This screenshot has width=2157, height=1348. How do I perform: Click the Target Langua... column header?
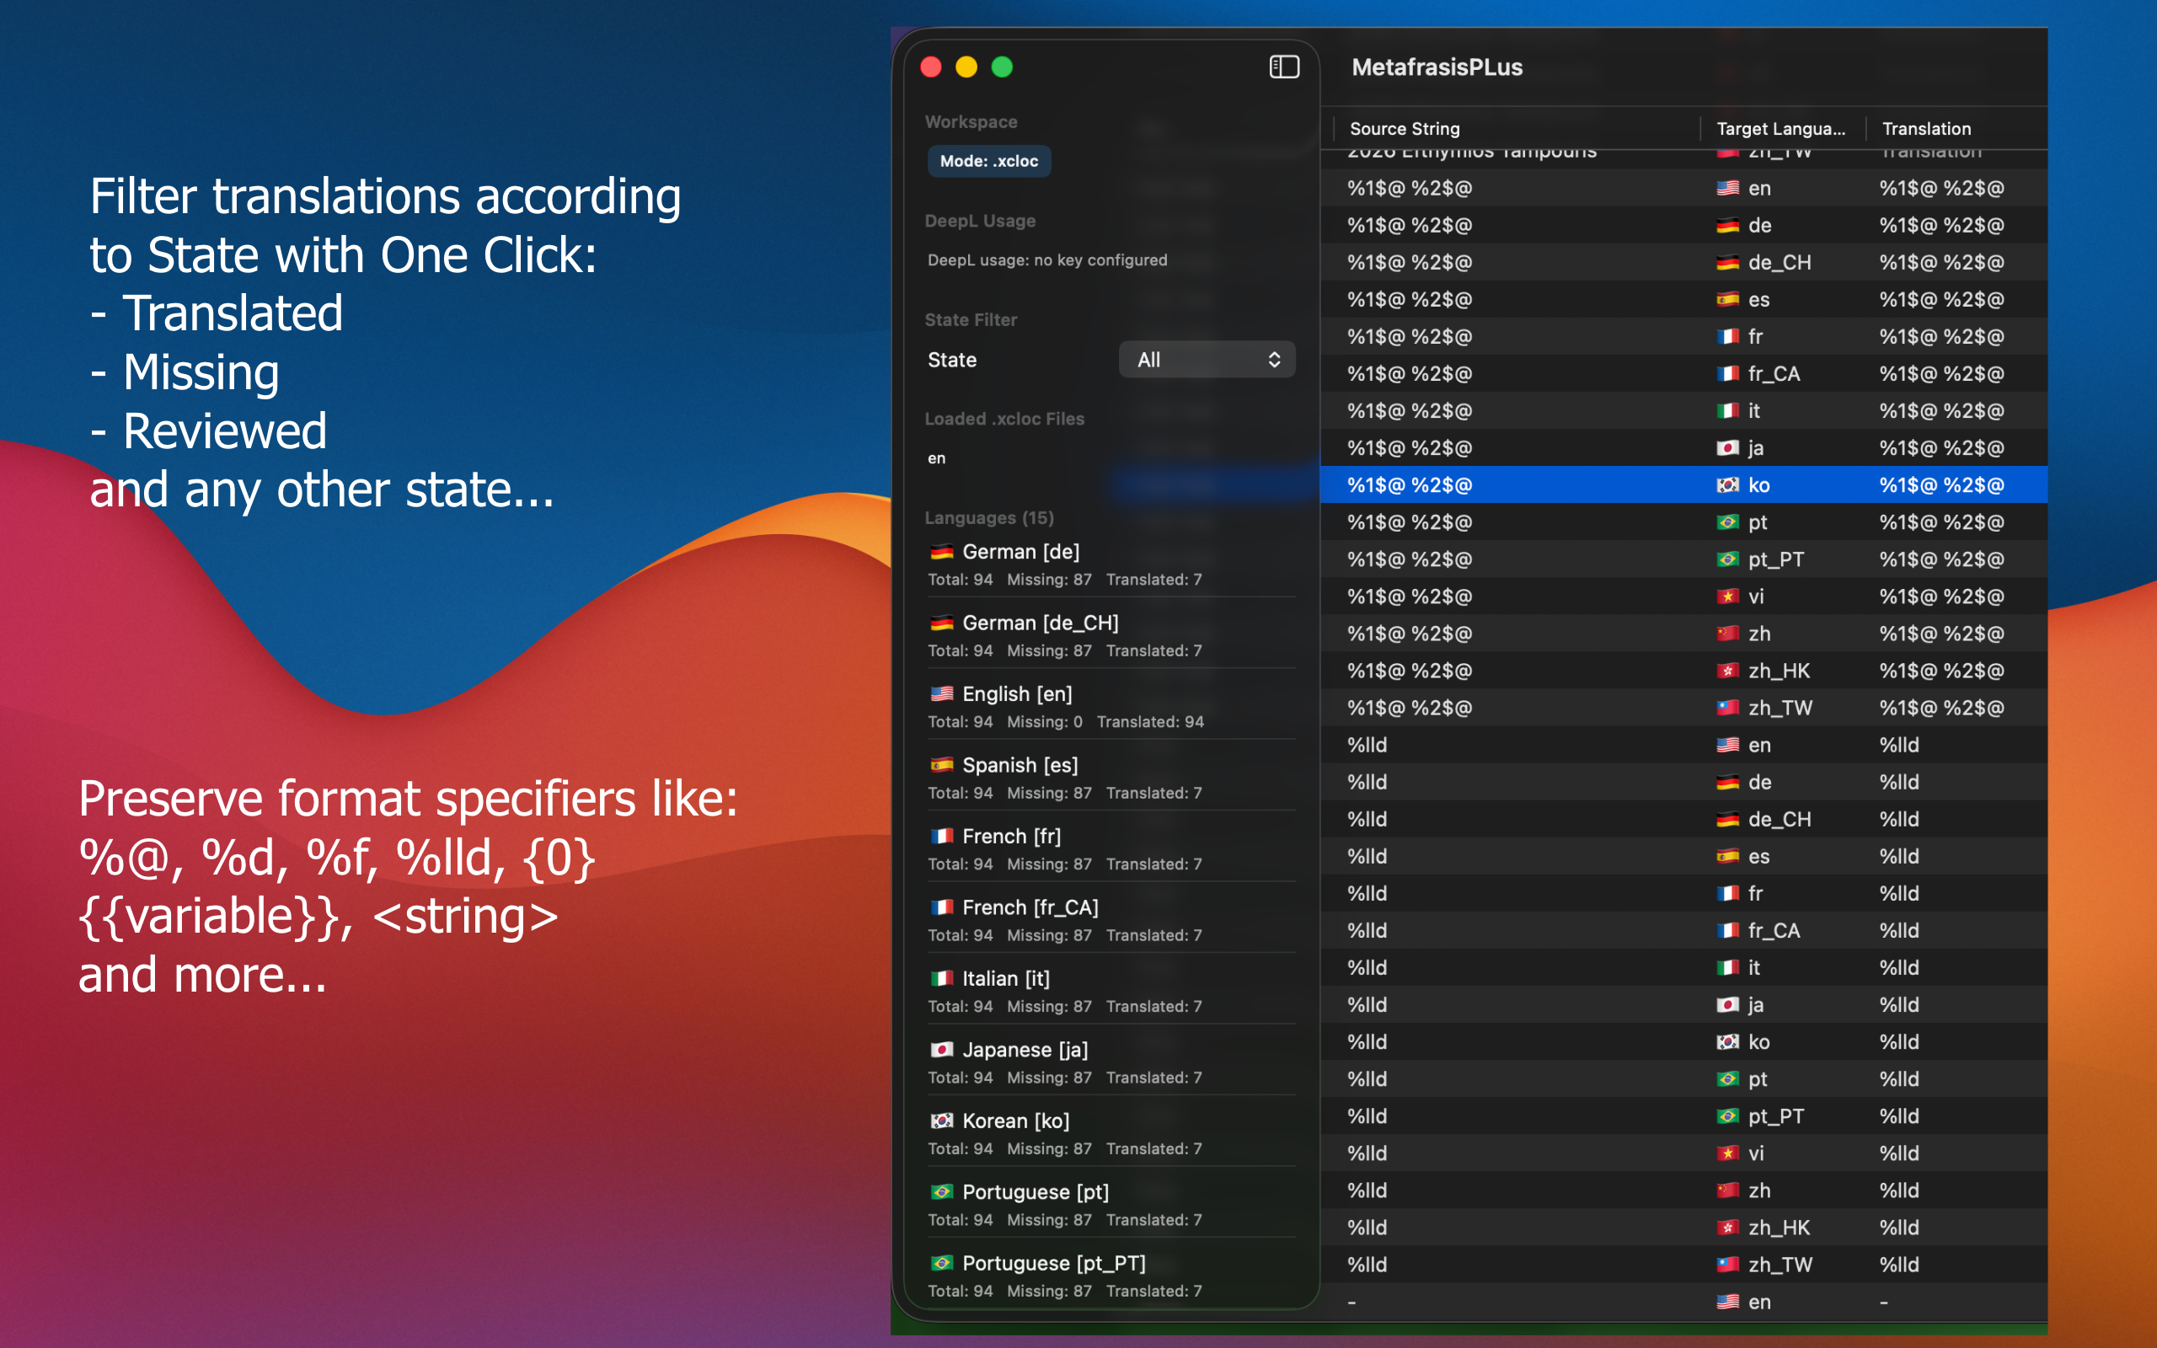1781,128
